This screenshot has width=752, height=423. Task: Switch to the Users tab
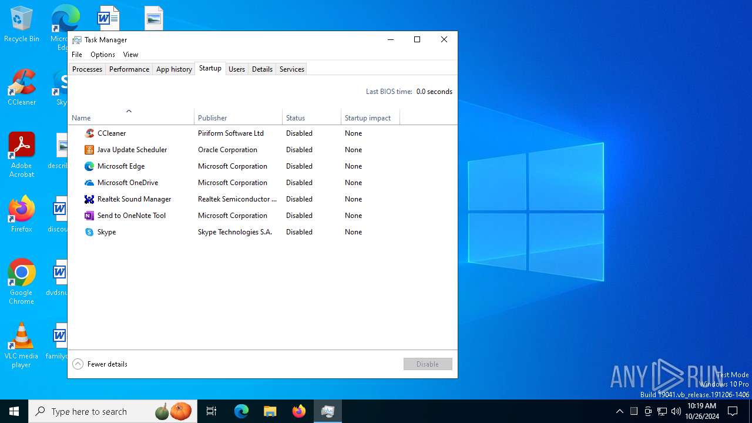tap(237, 69)
